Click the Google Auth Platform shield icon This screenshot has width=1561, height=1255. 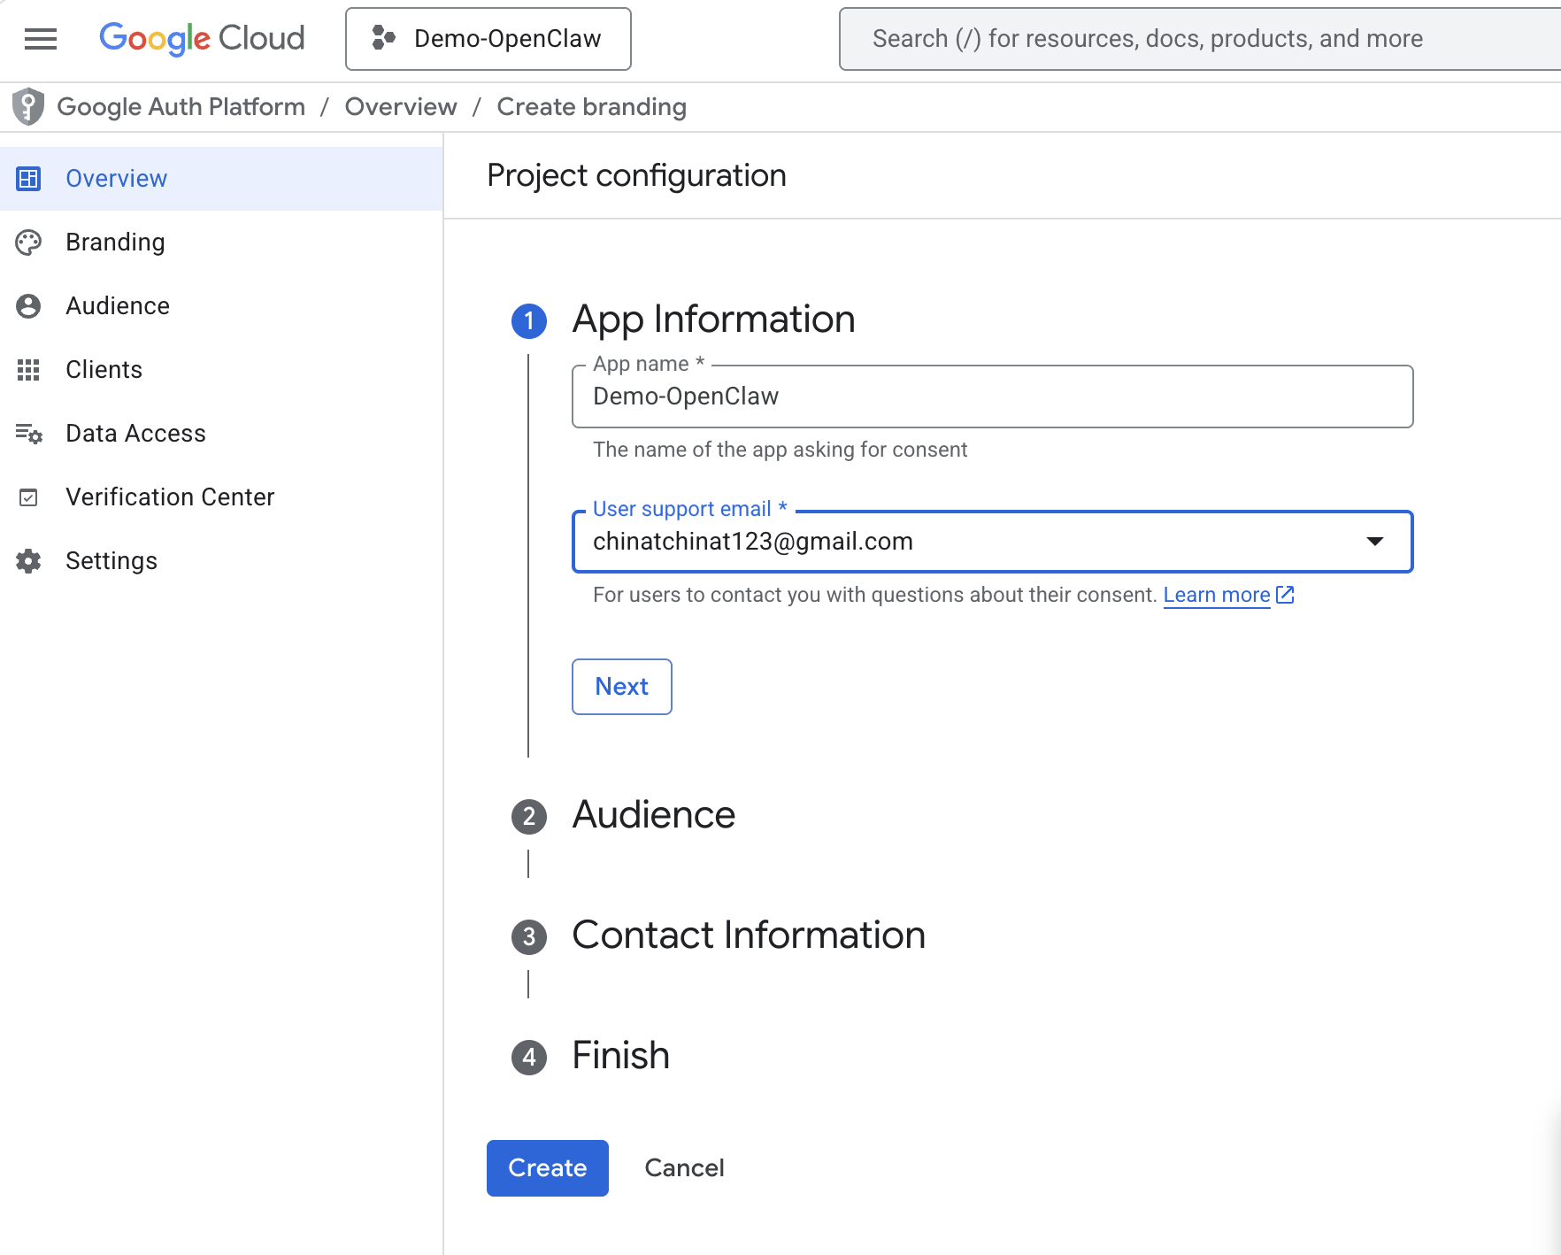27,106
